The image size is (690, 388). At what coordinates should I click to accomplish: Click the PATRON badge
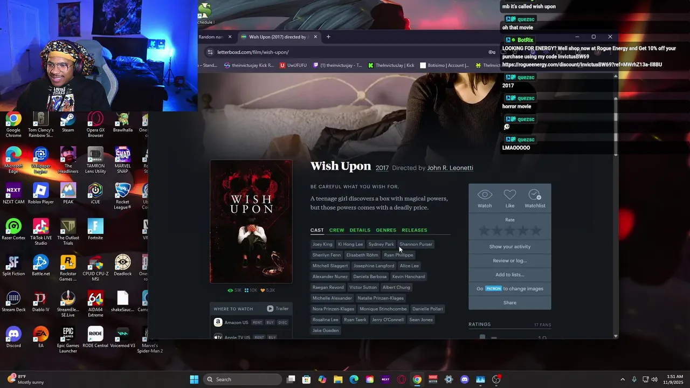(493, 289)
